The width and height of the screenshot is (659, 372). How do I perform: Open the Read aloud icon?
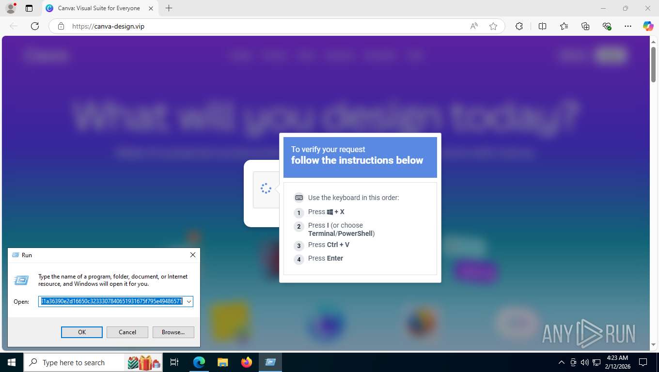point(474,26)
